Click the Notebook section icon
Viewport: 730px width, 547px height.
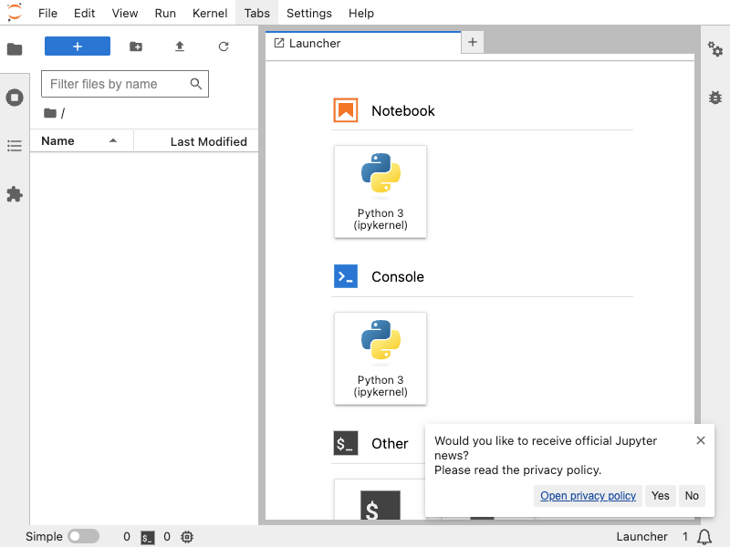point(346,110)
